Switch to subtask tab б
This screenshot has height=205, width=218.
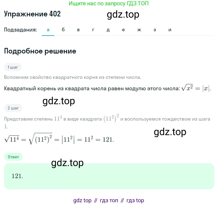point(63,30)
